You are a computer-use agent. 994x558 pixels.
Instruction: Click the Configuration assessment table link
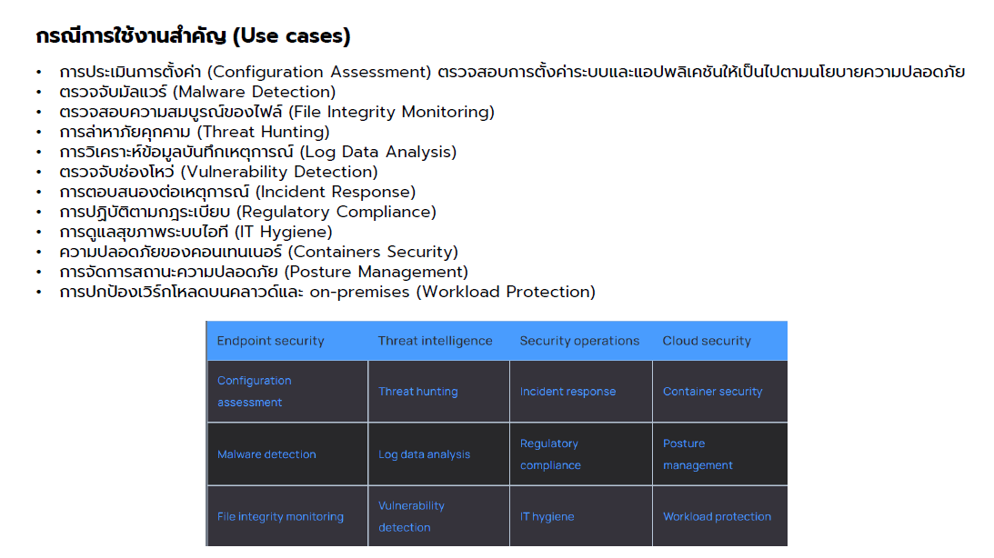click(254, 392)
